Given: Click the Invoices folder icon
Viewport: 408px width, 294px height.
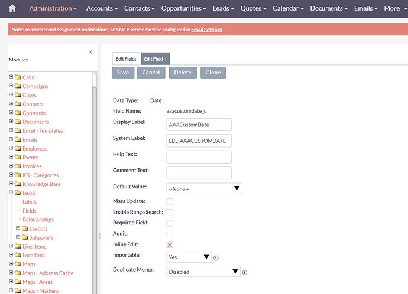Looking at the screenshot, I should [x=18, y=166].
